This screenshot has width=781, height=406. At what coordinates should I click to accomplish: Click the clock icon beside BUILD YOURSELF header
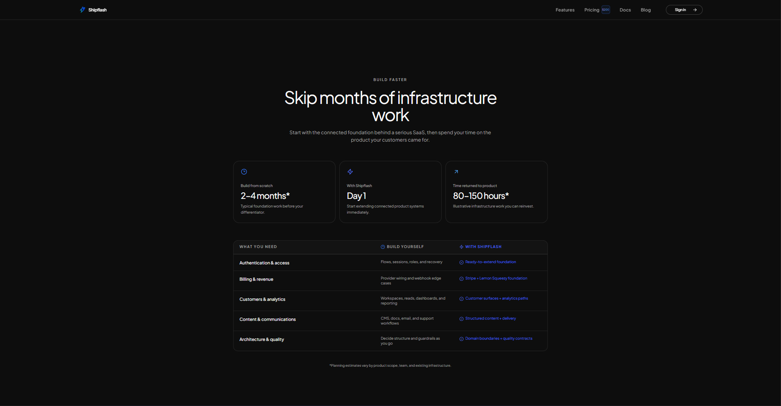[383, 247]
